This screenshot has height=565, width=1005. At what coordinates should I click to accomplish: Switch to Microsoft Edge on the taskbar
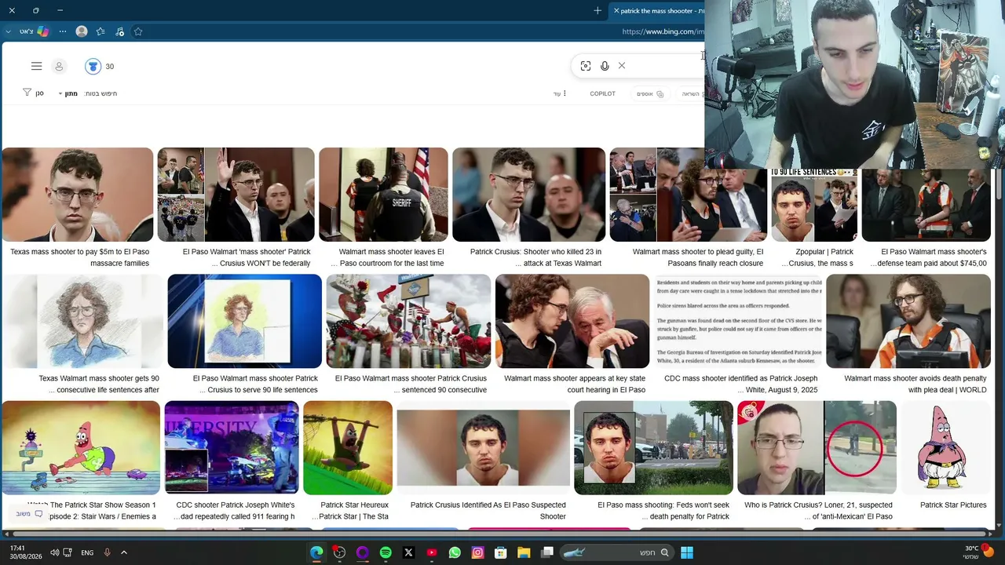pyautogui.click(x=316, y=552)
